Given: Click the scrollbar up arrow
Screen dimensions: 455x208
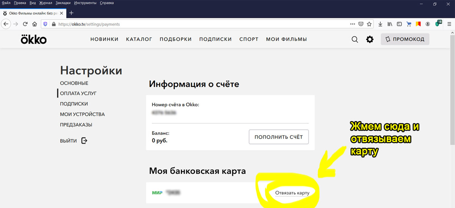Looking at the screenshot, I should click(x=452, y=33).
